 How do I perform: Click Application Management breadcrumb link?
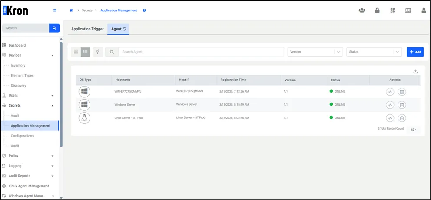[119, 10]
